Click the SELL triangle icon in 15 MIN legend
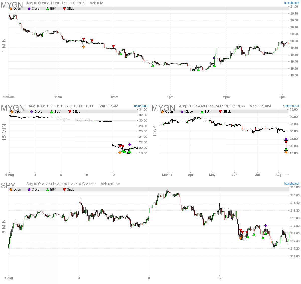 point(70,112)
